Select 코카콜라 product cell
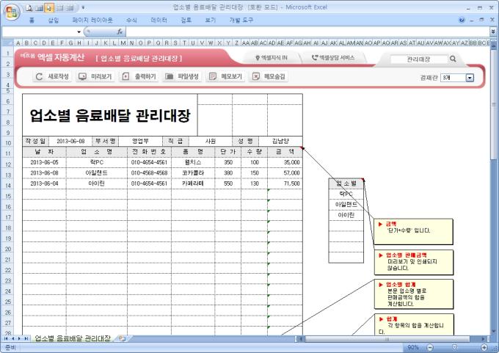This screenshot has height=353, width=499. [193, 173]
